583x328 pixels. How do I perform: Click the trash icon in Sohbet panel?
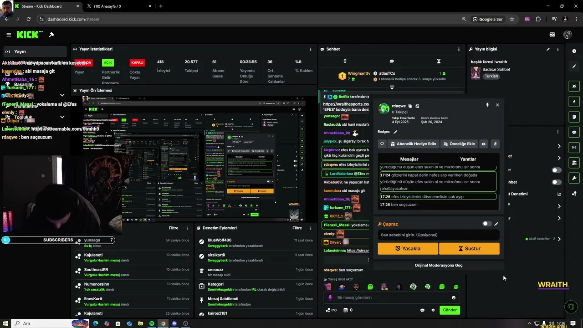[345, 61]
